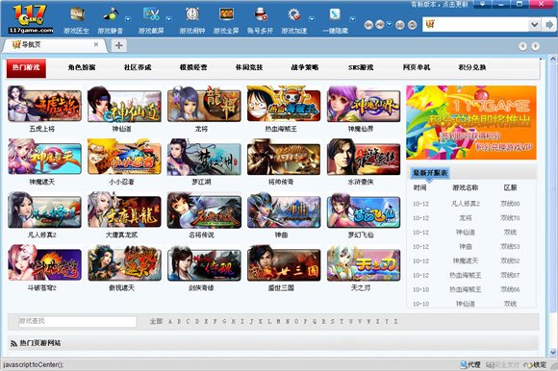Viewport: 558px width, 371px height.
Task: Open the 热血海贼王 game thumbnail
Action: tap(284, 104)
